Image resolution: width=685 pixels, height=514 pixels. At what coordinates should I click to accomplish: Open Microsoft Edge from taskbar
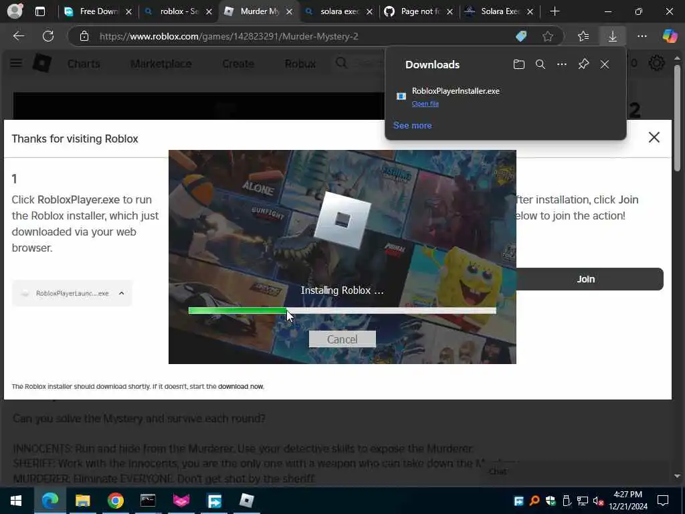[x=50, y=501]
